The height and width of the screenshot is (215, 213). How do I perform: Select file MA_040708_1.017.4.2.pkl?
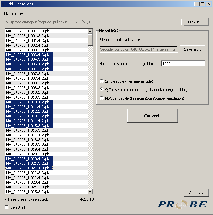pos(28,135)
